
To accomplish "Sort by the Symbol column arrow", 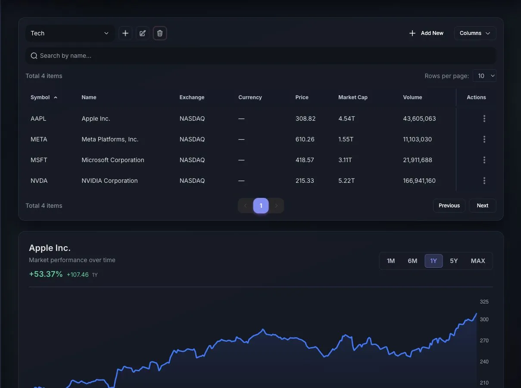I will (x=56, y=97).
